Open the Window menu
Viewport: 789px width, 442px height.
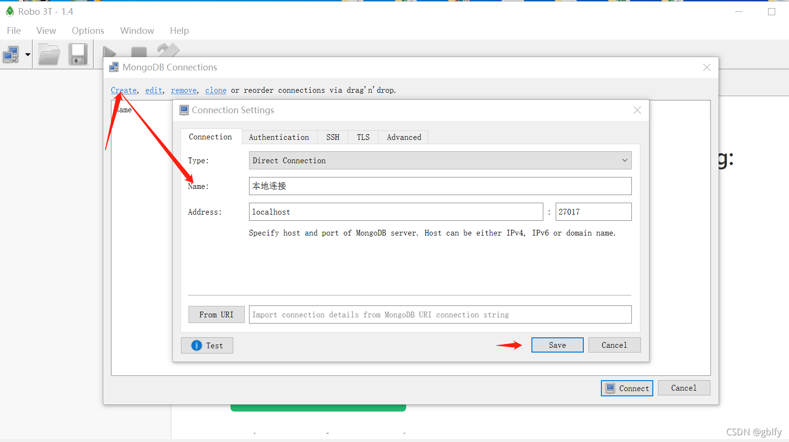click(x=137, y=30)
